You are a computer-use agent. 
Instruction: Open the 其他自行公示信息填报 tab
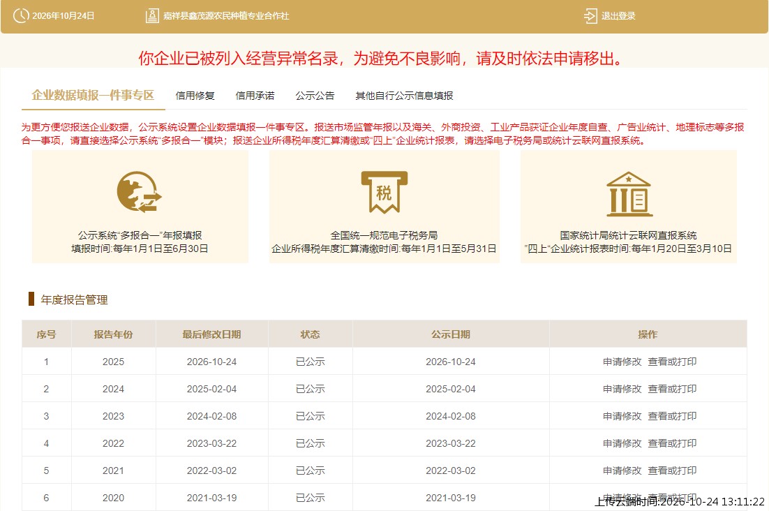[404, 96]
